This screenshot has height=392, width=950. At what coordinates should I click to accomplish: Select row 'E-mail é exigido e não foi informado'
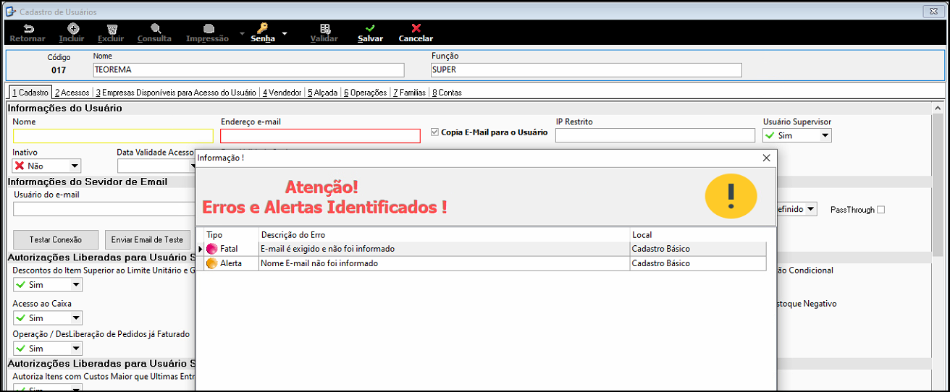[482, 249]
